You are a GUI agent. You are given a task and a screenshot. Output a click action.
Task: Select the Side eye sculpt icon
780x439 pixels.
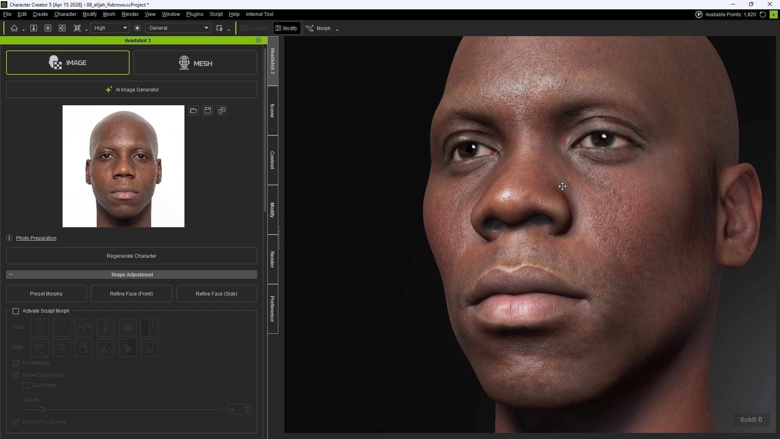tap(84, 348)
